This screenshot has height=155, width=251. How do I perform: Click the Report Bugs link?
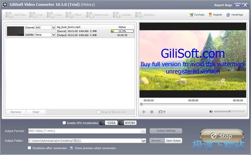[x=223, y=5]
